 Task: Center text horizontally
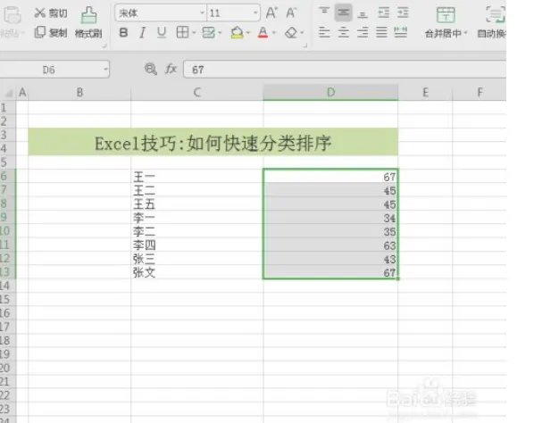343,33
